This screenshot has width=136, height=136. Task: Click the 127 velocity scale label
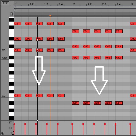point(10,123)
